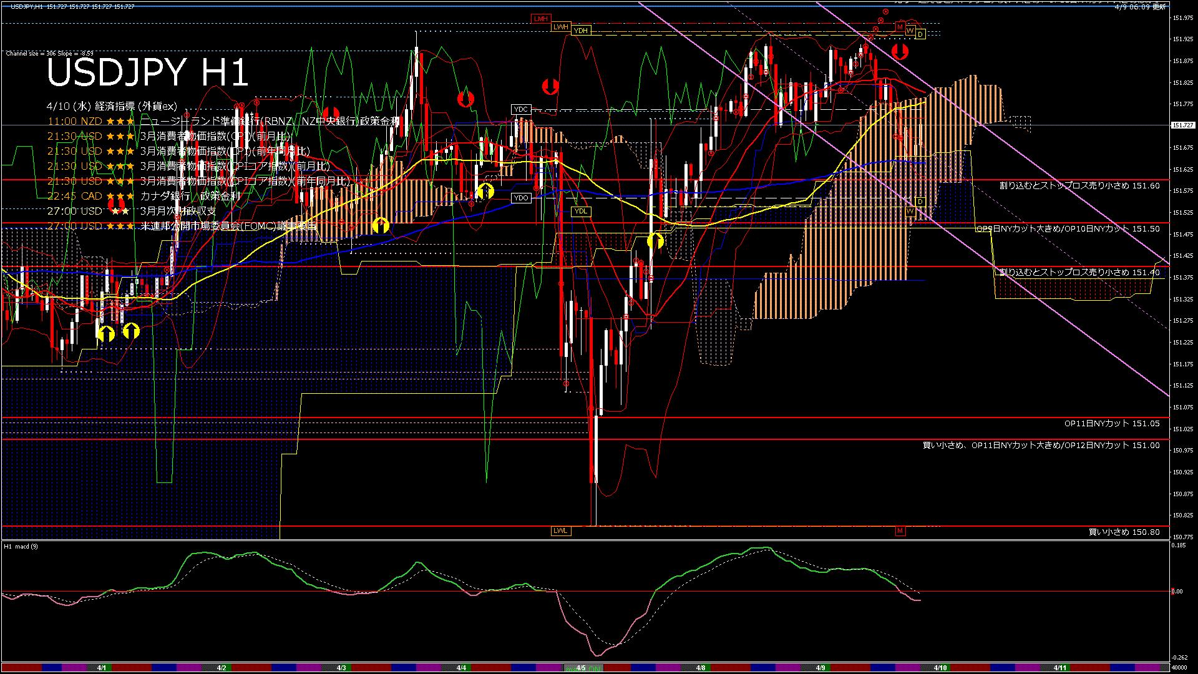
Task: Click the LWH level label
Action: coord(561,27)
